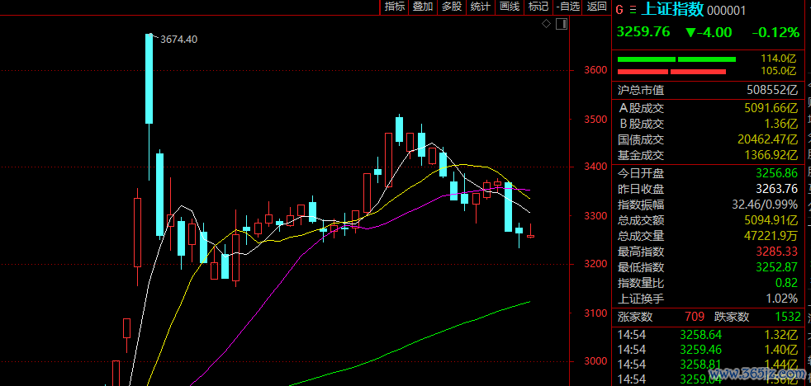This screenshot has height=386, width=811.
Task: Click the 5091.66亿 value
Action: pos(771,109)
